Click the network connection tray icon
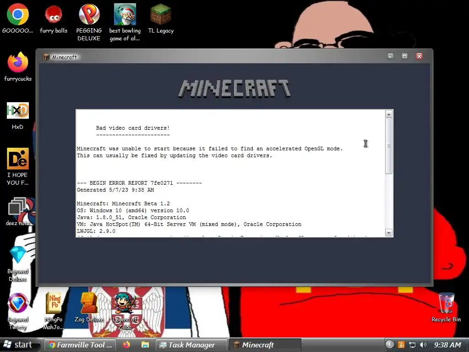The image size is (469, 352). pyautogui.click(x=412, y=345)
